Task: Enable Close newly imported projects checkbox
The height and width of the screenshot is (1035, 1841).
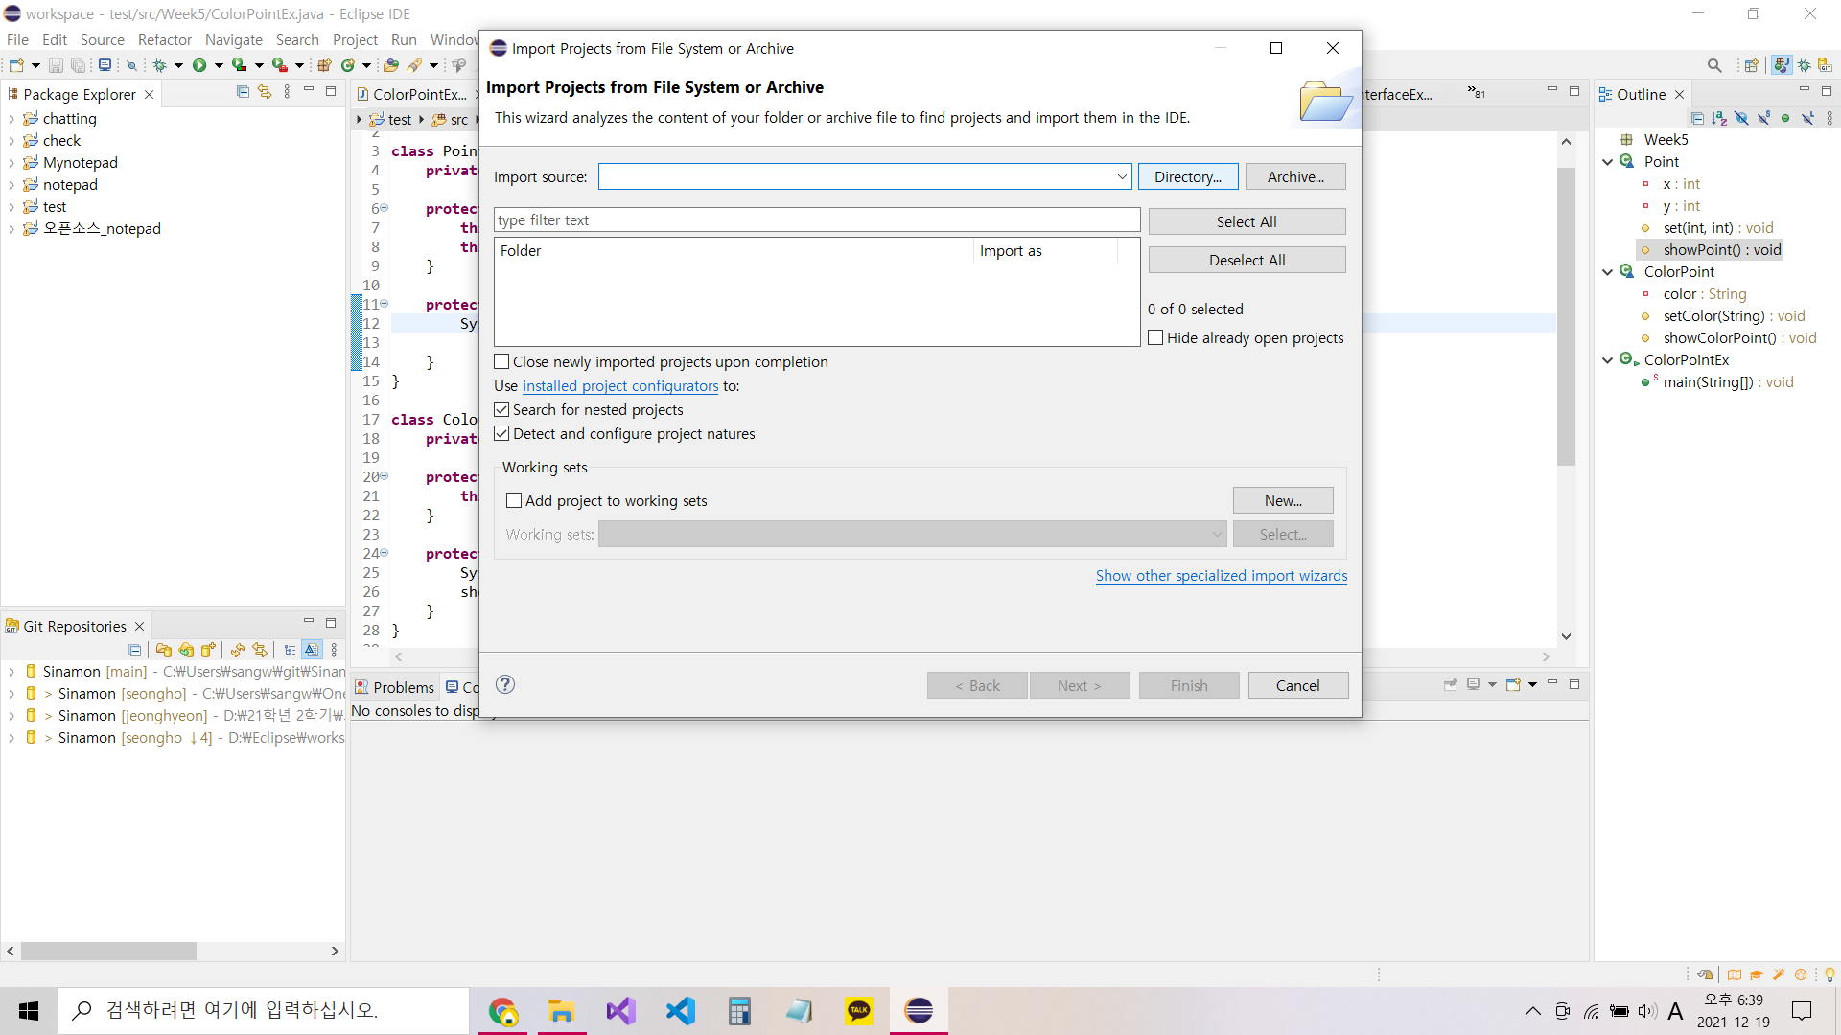Action: [501, 361]
